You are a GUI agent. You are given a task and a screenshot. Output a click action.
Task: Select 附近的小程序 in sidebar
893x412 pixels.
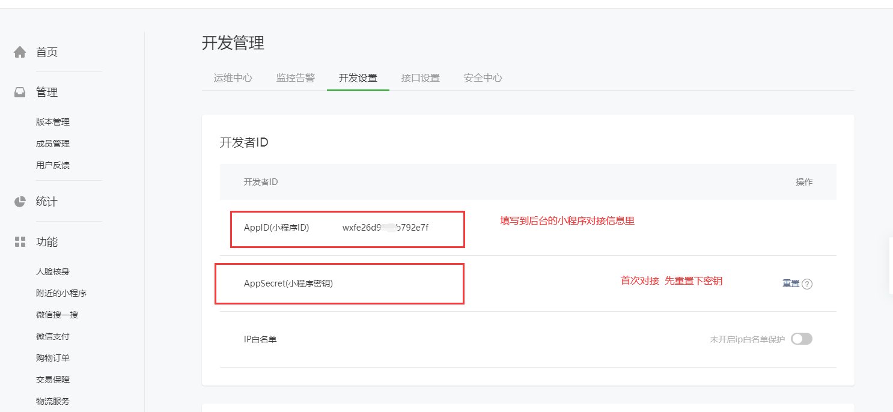61,293
